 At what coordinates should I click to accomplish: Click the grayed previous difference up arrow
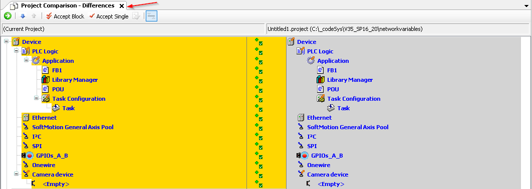pos(34,16)
